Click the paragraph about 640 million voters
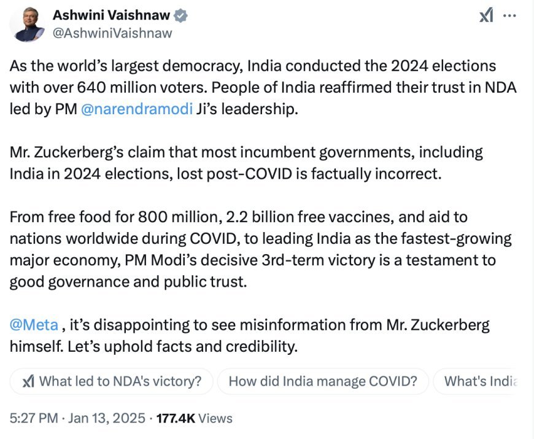This screenshot has height=439, width=534. tap(263, 88)
